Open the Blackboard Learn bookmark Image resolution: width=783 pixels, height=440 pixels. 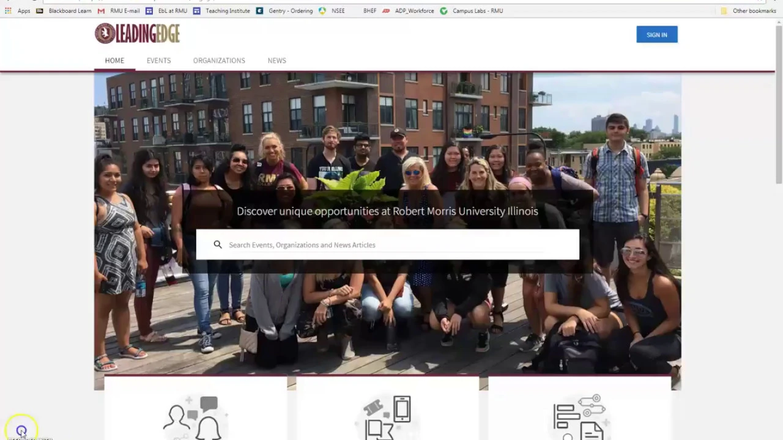64,10
